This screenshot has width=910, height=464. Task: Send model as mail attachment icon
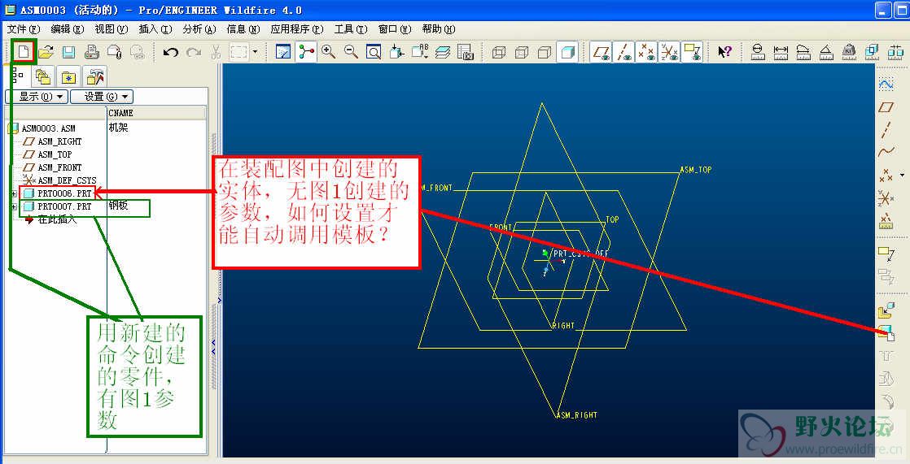(x=114, y=52)
